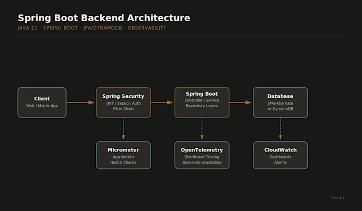The image size is (362, 211).
Task: Click the 'Repository Layers' text
Action: click(x=202, y=106)
